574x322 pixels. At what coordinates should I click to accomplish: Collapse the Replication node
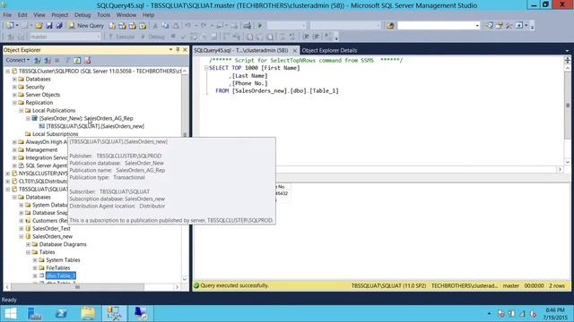[x=14, y=103]
